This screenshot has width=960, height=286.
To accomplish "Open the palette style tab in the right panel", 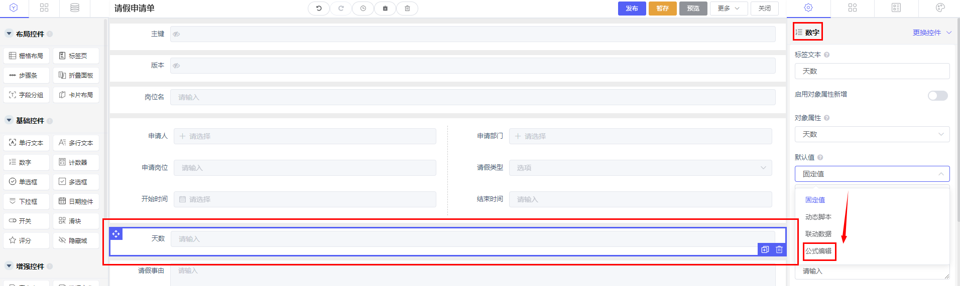I will coord(940,8).
